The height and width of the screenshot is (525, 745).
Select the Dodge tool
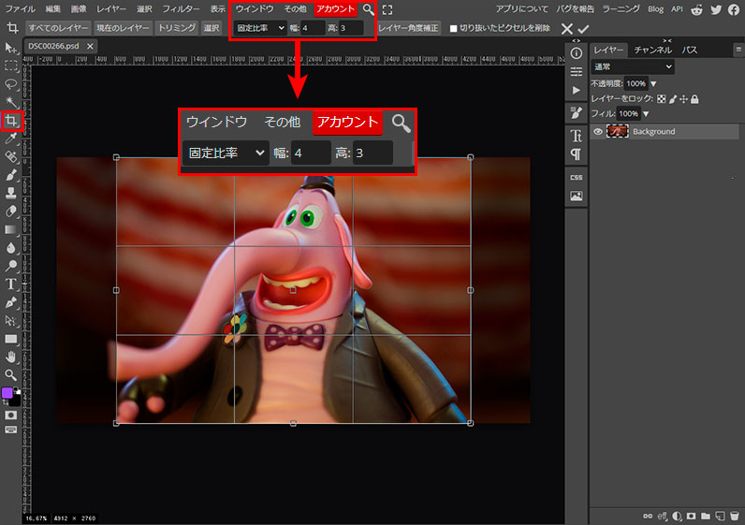pyautogui.click(x=10, y=266)
